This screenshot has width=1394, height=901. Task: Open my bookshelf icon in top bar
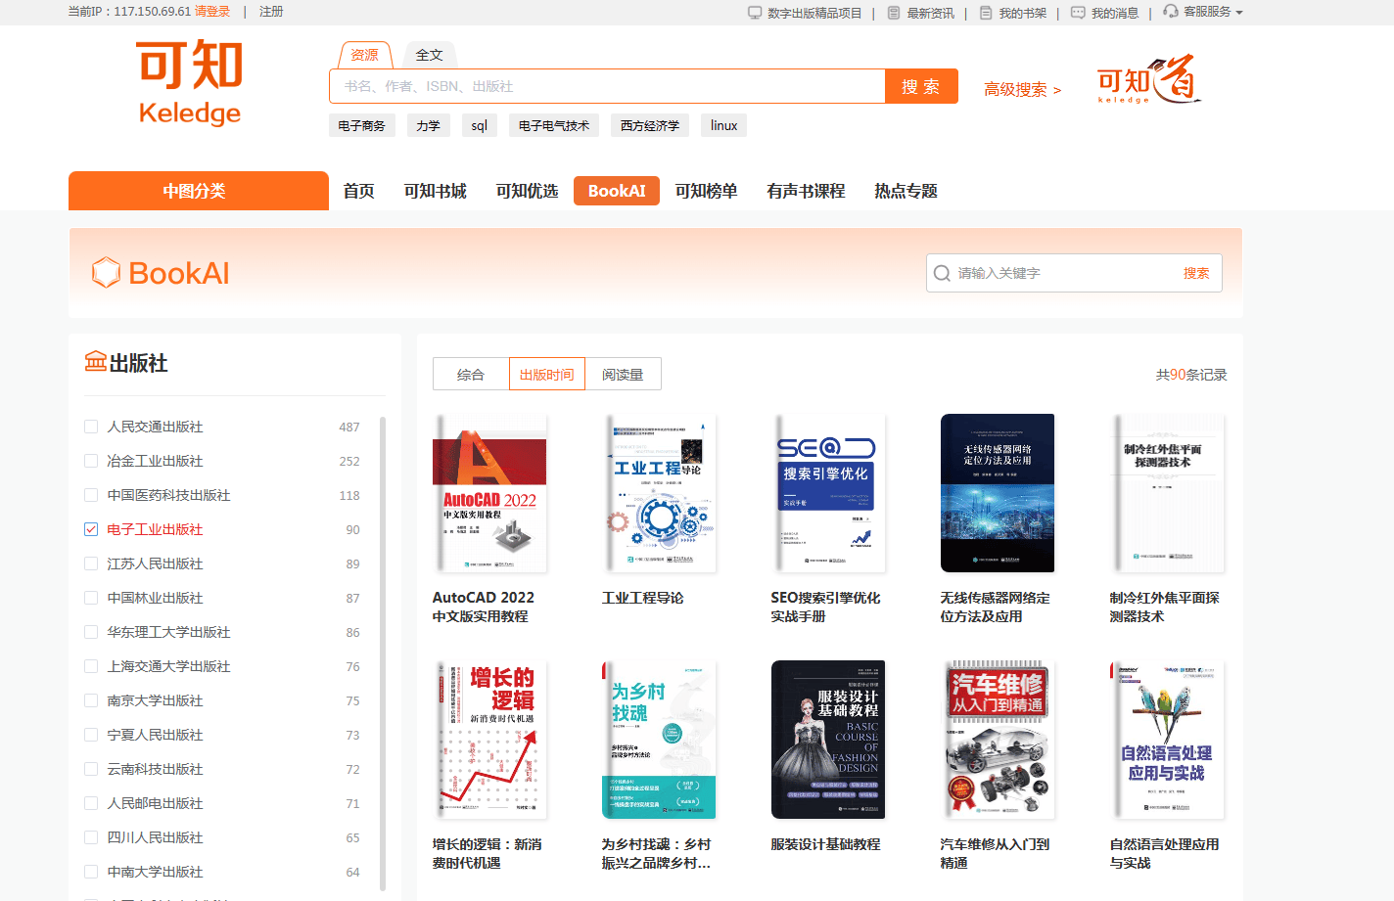[x=986, y=13]
